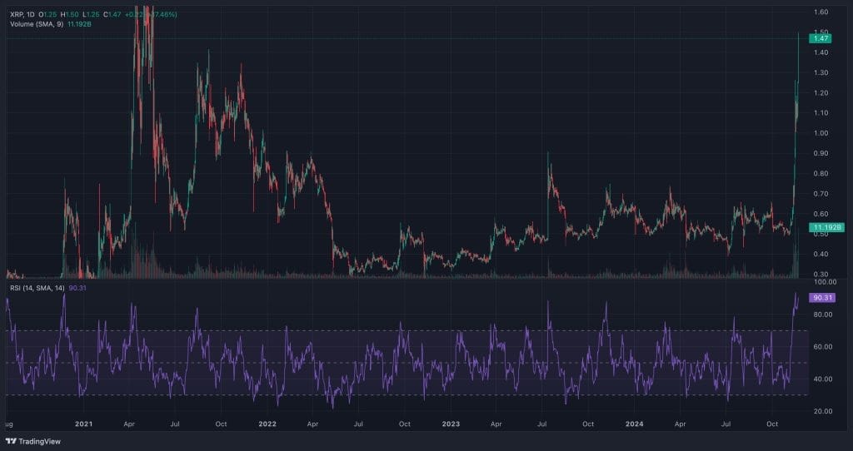Click the O1.25 open value in legend
The image size is (853, 451).
coord(47,14)
